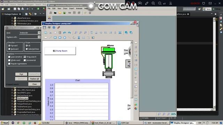Expand FillAnimation.java tree node

12,24
